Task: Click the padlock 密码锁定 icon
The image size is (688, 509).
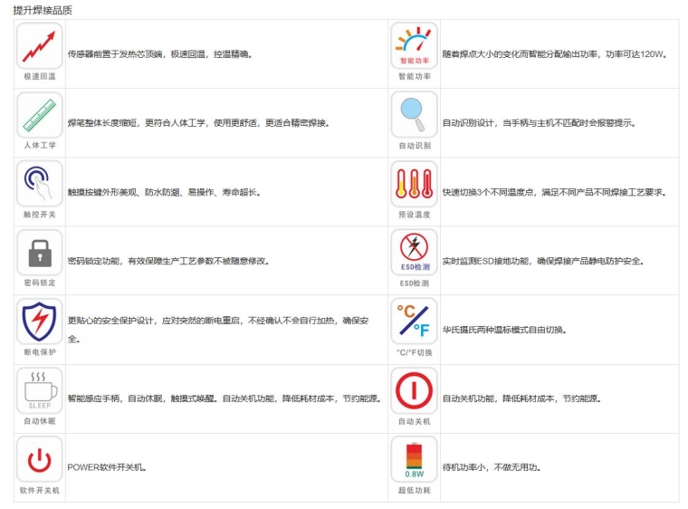Action: 40,253
